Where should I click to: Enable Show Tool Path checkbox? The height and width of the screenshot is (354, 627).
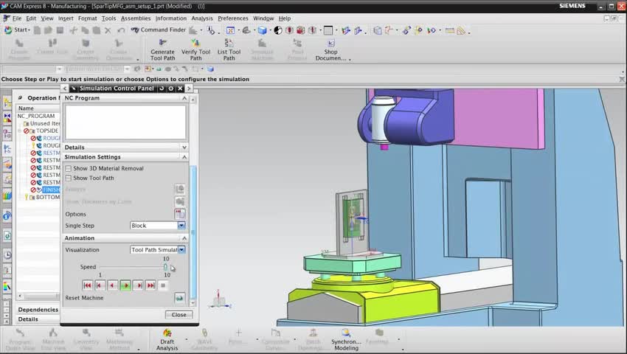(69, 178)
